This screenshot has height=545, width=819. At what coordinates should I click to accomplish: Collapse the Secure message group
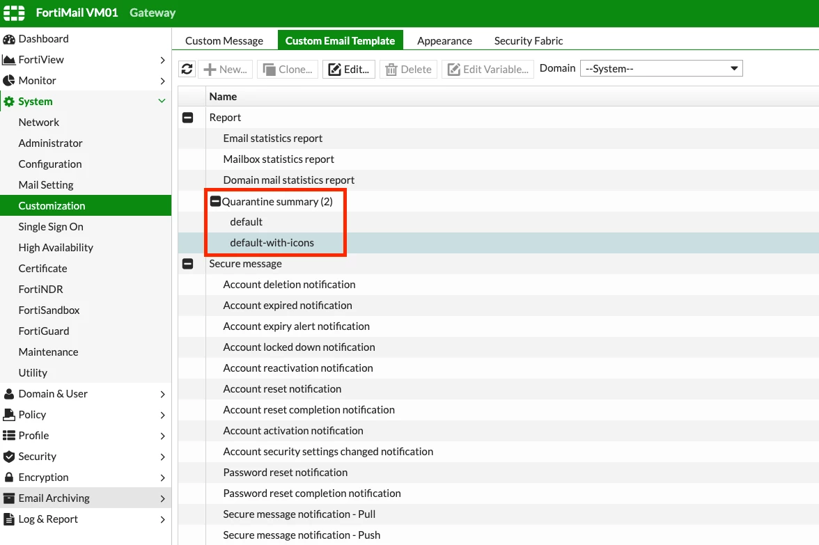click(187, 264)
